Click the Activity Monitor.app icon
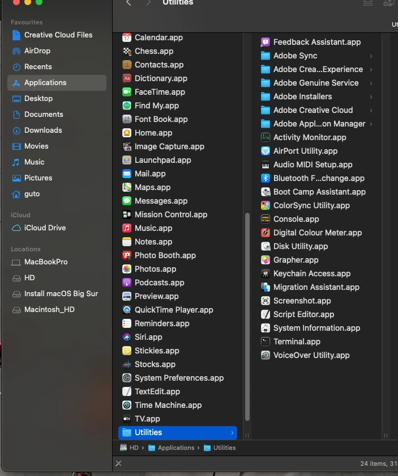 tap(266, 137)
